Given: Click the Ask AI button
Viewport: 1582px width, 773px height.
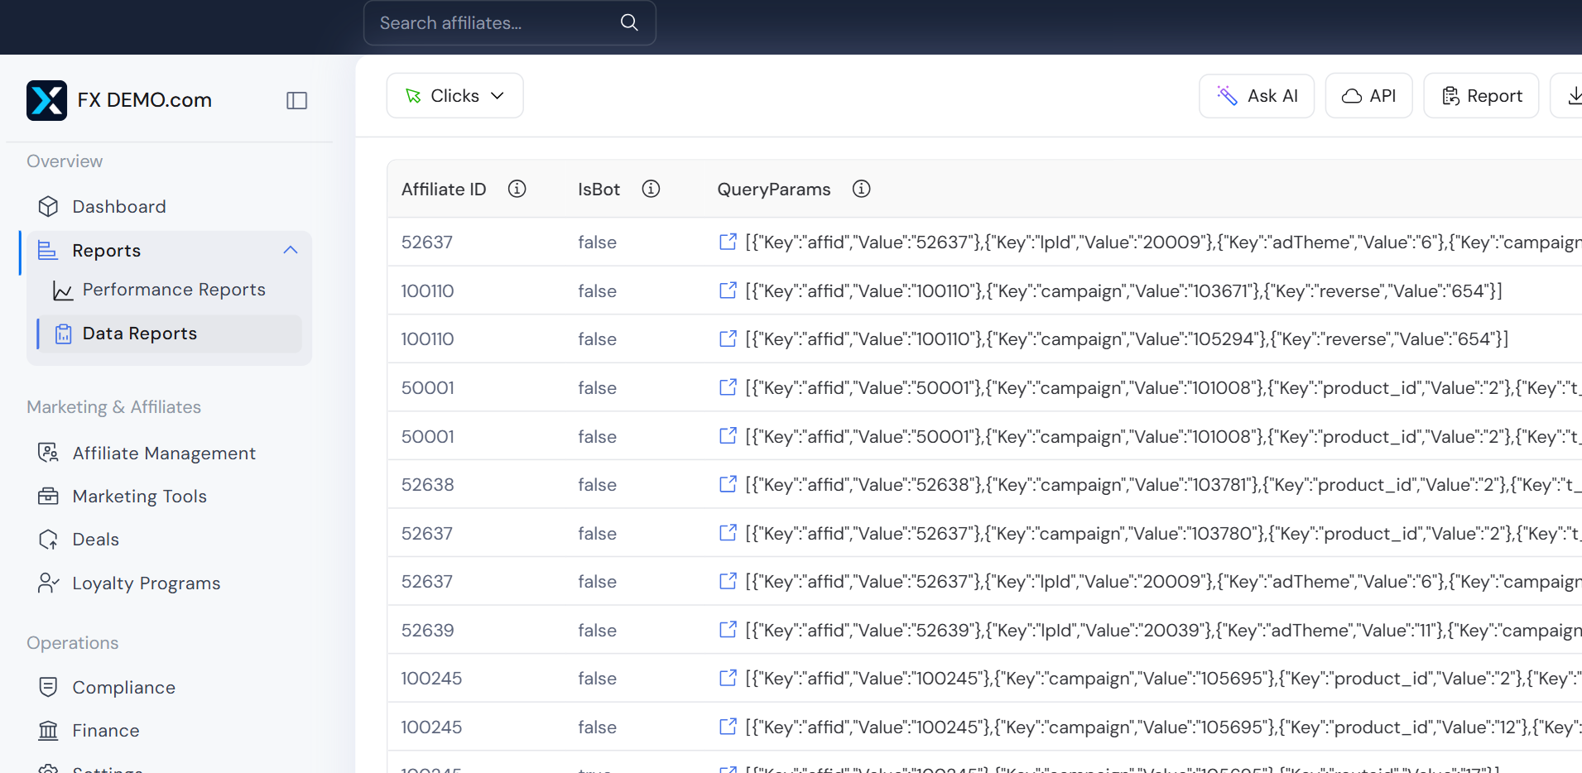Looking at the screenshot, I should [x=1256, y=95].
